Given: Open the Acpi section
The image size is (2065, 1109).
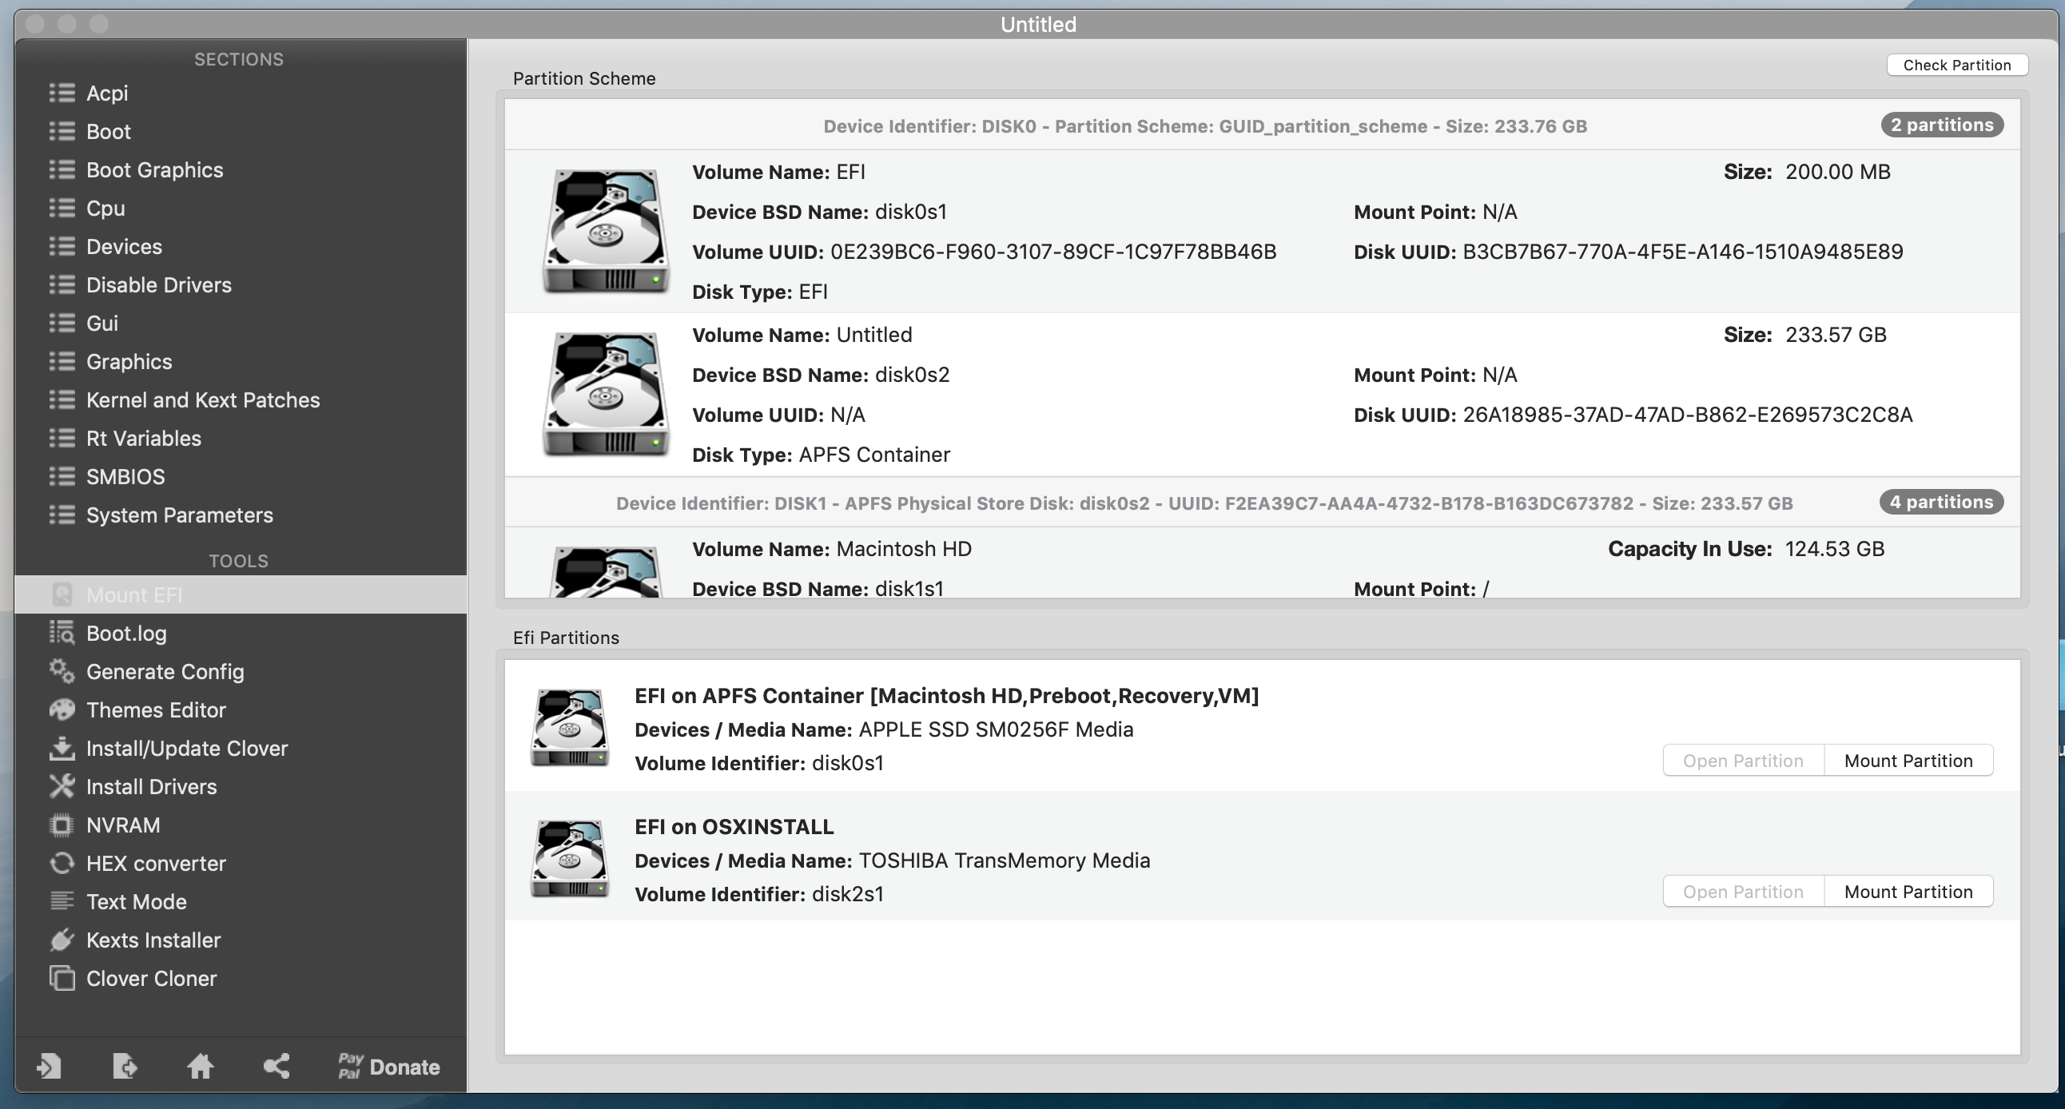Looking at the screenshot, I should 107,93.
